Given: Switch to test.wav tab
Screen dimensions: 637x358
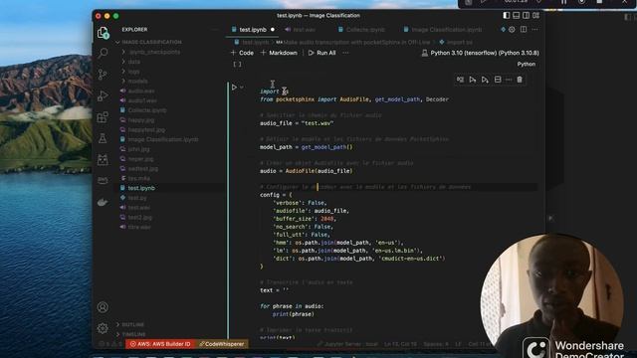Looking at the screenshot, I should 301,29.
